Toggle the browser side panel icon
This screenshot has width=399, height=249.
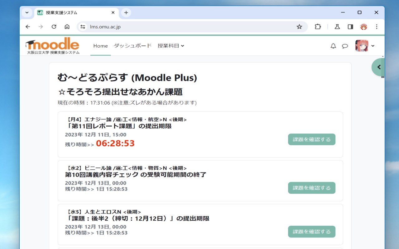pyautogui.click(x=350, y=27)
